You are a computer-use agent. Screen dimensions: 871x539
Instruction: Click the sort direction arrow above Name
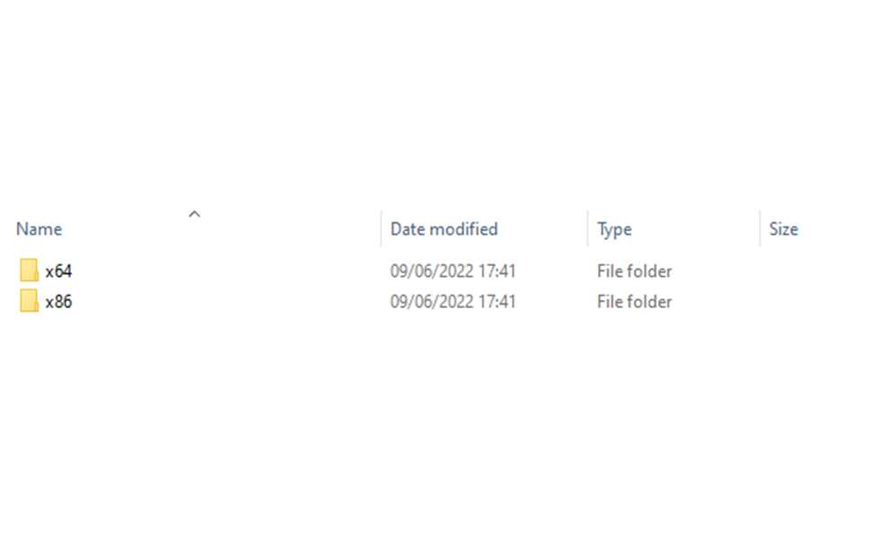point(195,214)
